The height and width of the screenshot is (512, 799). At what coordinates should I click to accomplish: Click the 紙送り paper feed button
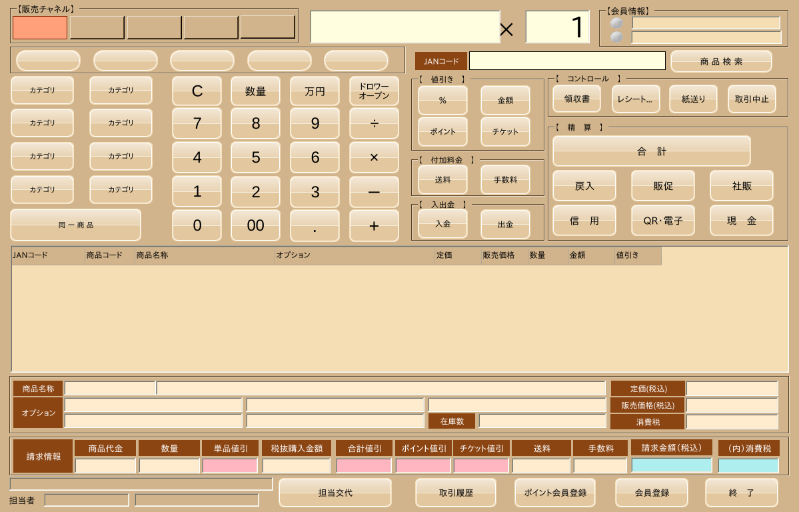(693, 99)
